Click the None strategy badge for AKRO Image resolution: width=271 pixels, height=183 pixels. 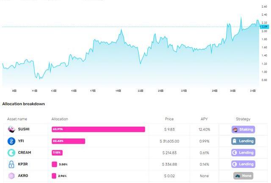point(243,175)
